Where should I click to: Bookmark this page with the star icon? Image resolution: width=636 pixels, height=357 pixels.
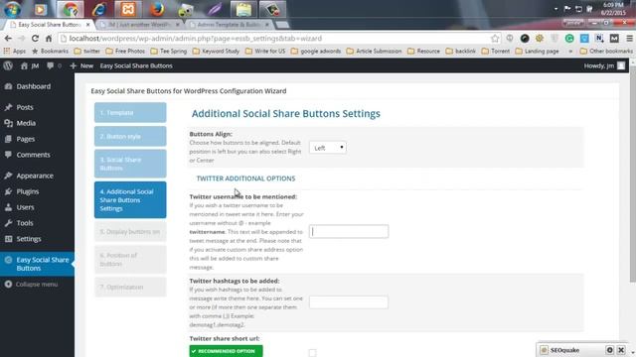[495, 39]
